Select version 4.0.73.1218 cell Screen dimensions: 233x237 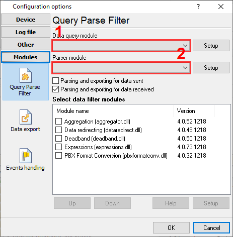[192, 147]
